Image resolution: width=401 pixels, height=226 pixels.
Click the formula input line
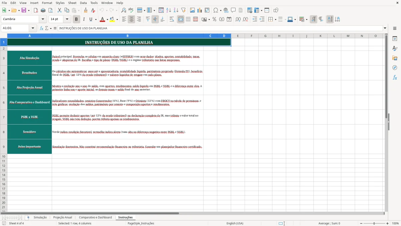tap(220, 28)
